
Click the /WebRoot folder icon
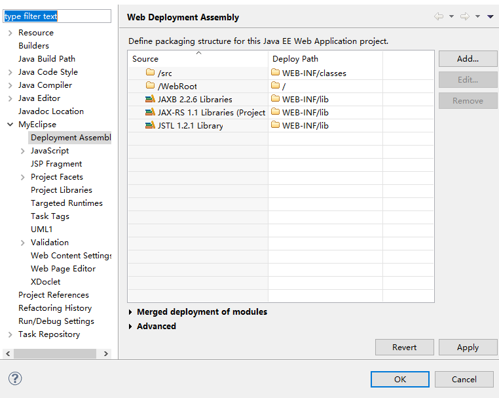151,86
